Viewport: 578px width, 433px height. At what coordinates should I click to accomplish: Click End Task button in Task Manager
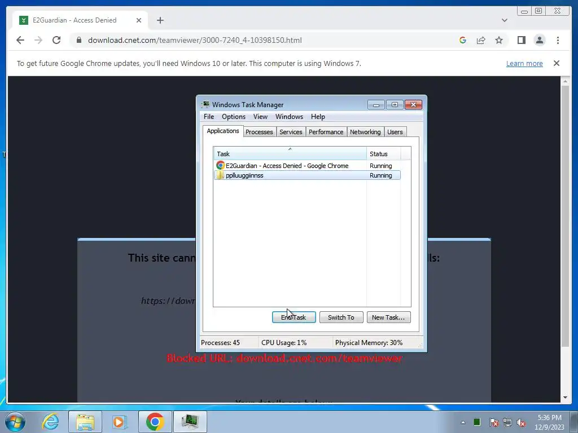[294, 317]
